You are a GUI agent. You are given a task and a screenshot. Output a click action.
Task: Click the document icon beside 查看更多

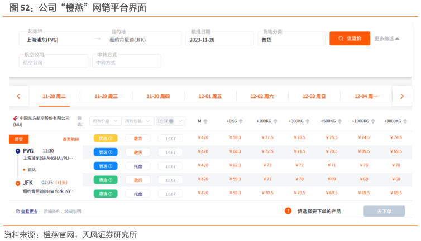click(18, 212)
